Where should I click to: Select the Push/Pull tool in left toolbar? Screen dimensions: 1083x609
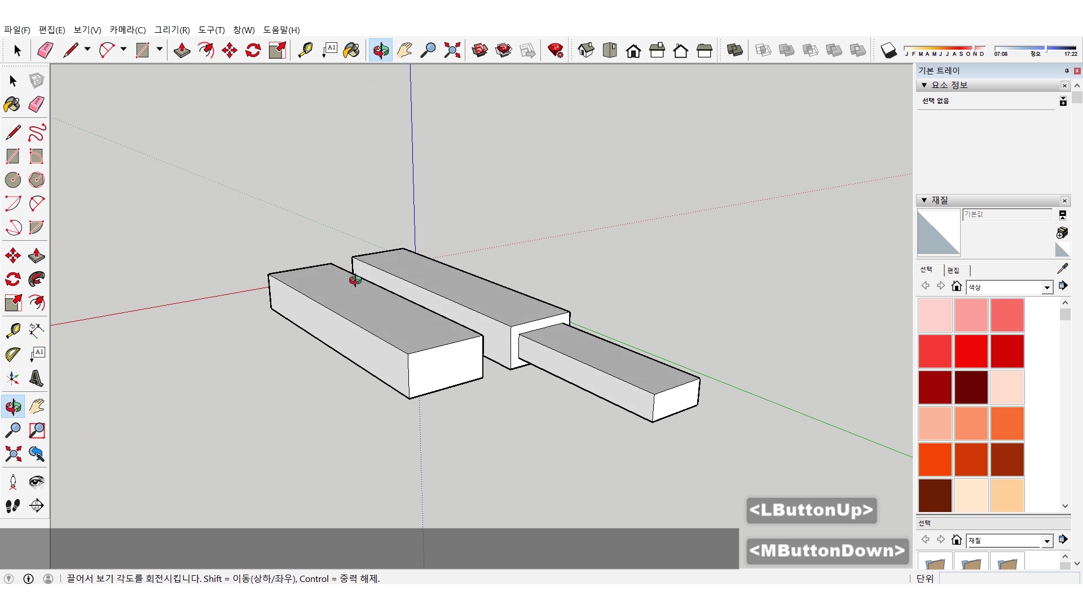click(37, 255)
